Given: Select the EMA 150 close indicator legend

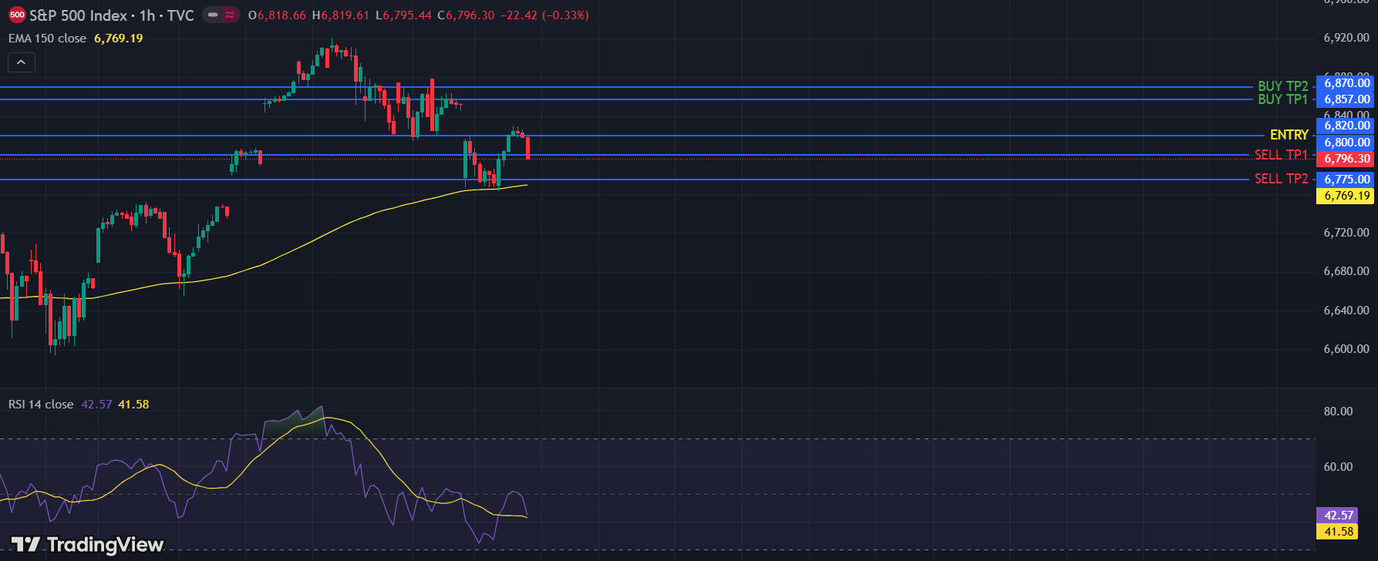Looking at the screenshot, I should click(x=47, y=39).
